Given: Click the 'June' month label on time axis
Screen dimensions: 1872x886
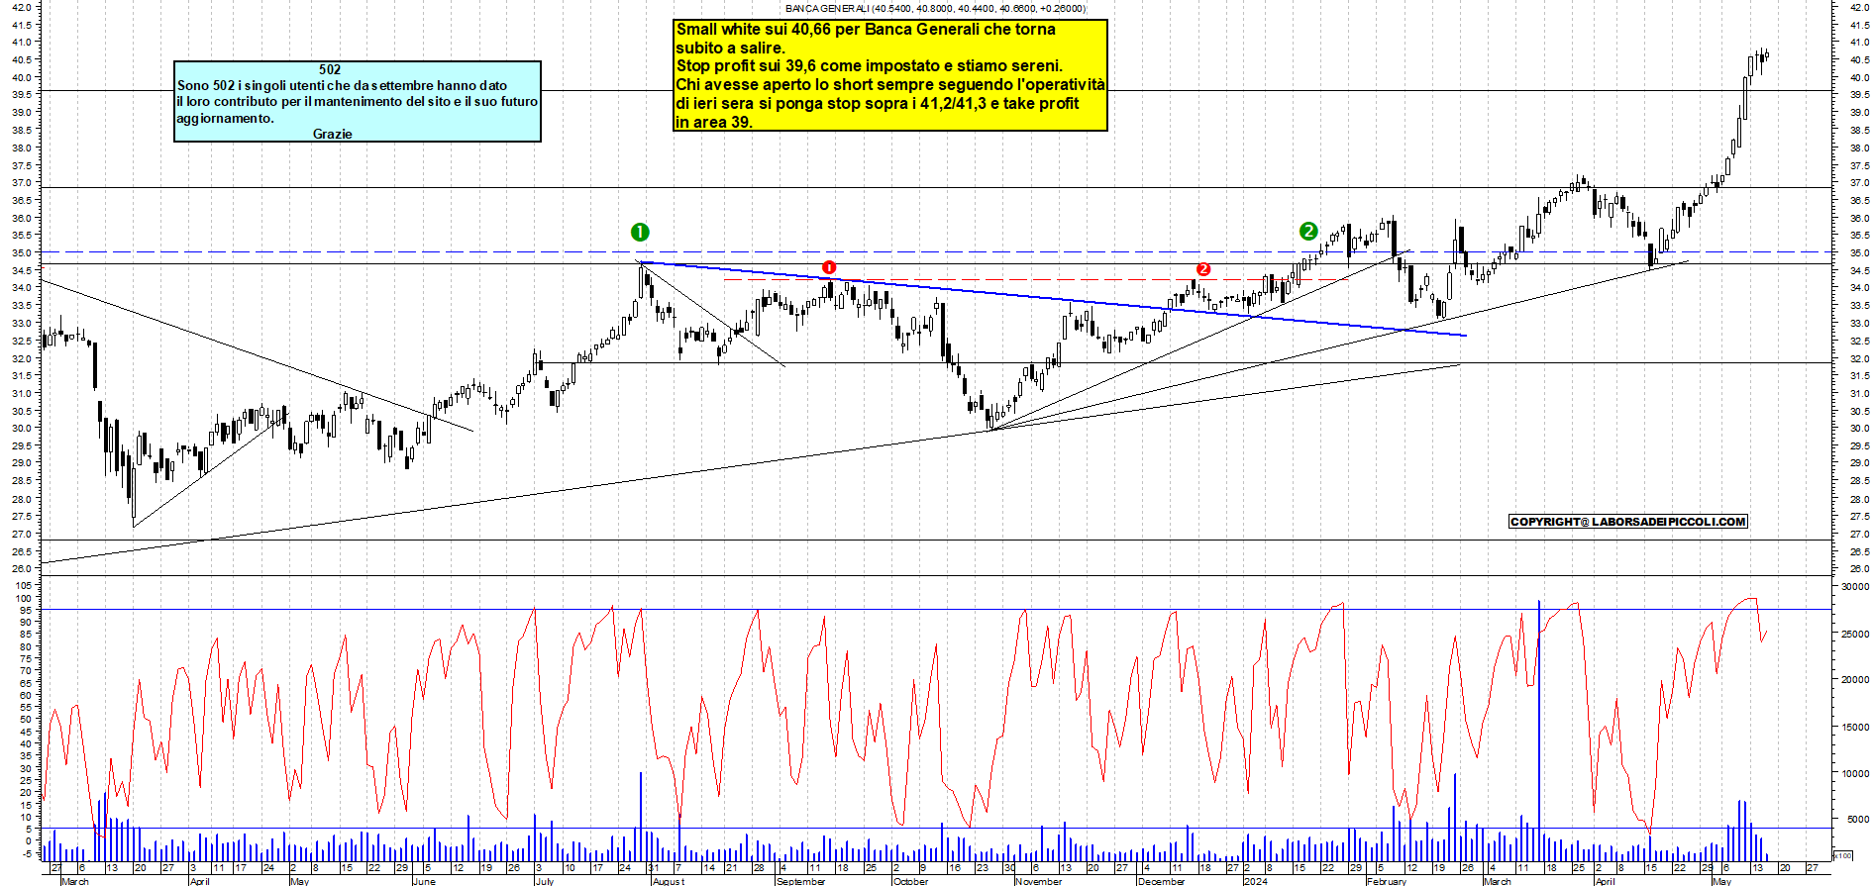Looking at the screenshot, I should (424, 880).
